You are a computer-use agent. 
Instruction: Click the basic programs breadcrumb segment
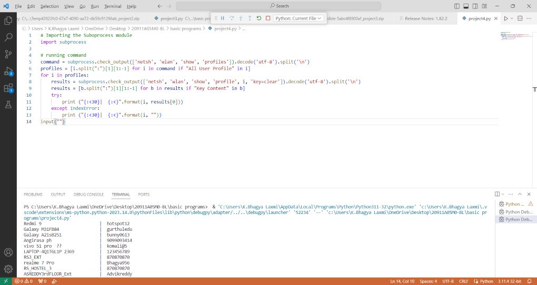pos(186,29)
